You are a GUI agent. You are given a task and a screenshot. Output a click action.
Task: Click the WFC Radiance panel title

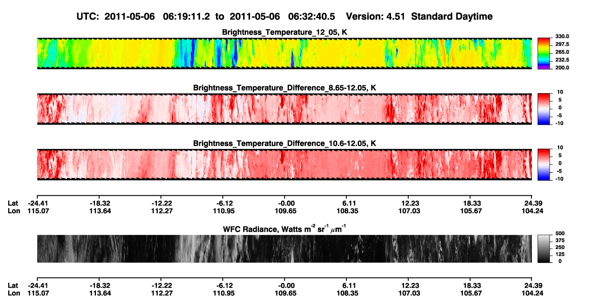285,229
